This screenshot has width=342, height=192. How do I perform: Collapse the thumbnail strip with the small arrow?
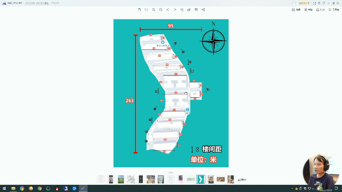click(x=171, y=172)
